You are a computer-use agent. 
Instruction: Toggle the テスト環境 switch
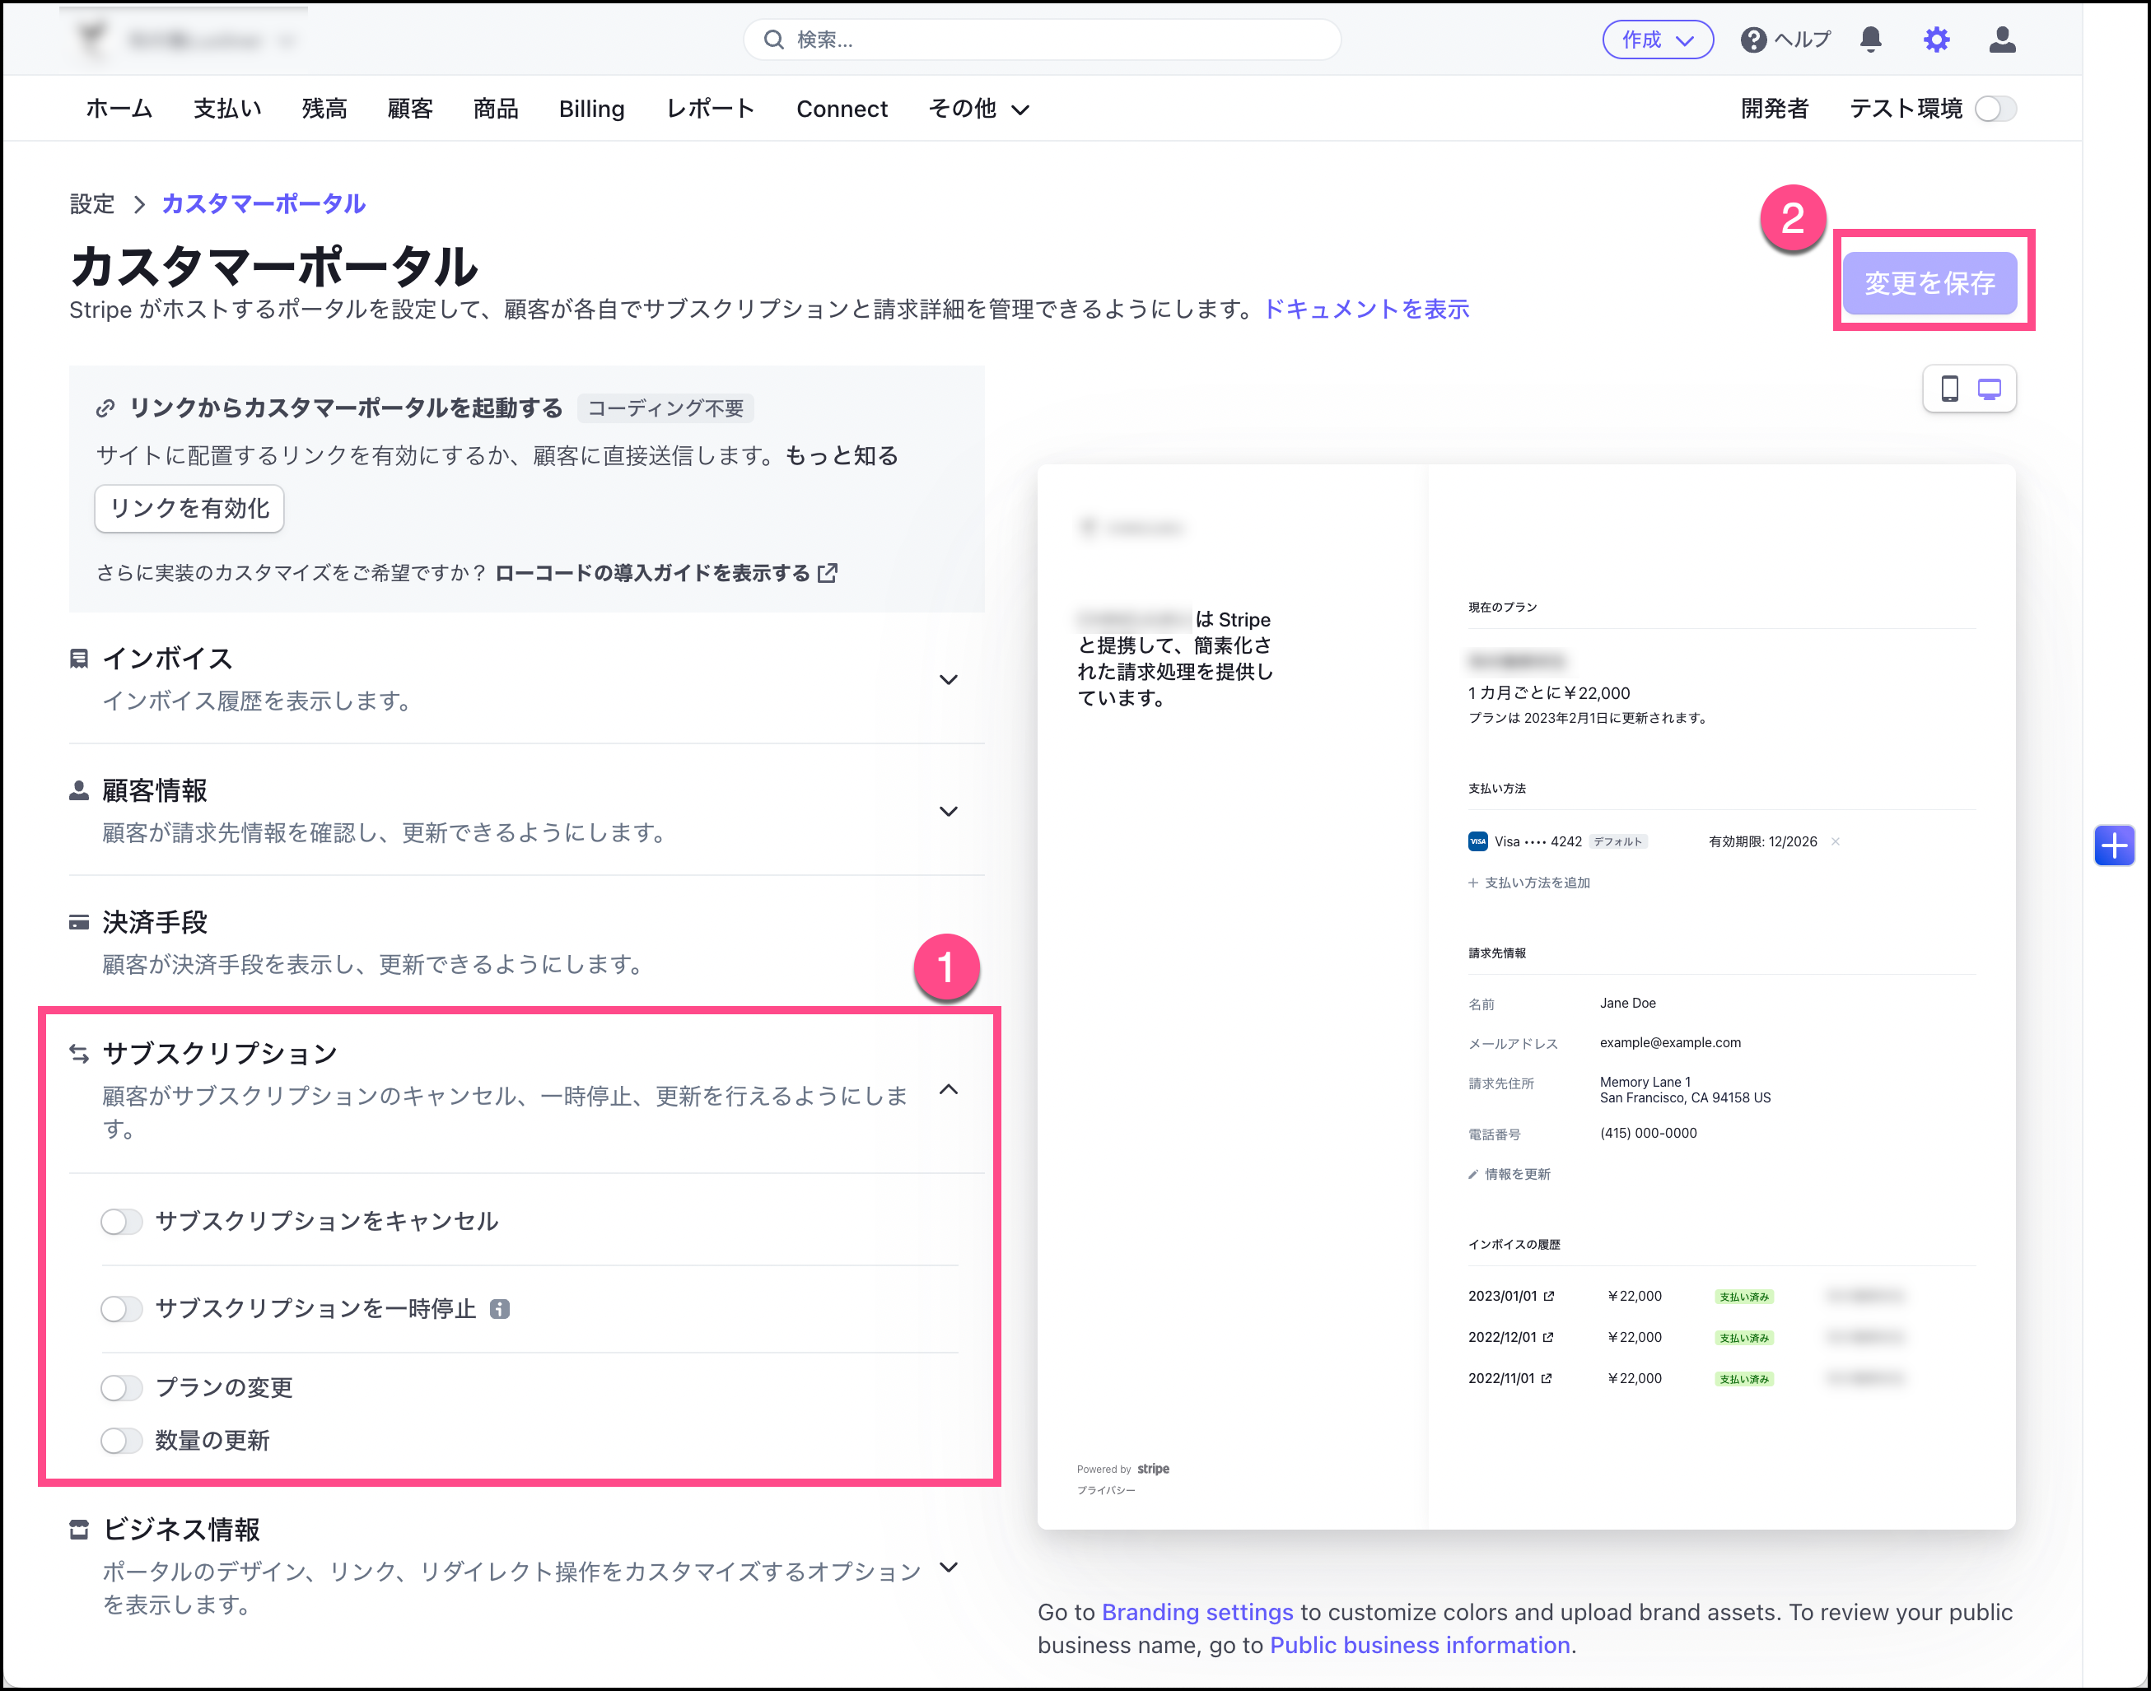pyautogui.click(x=1995, y=109)
